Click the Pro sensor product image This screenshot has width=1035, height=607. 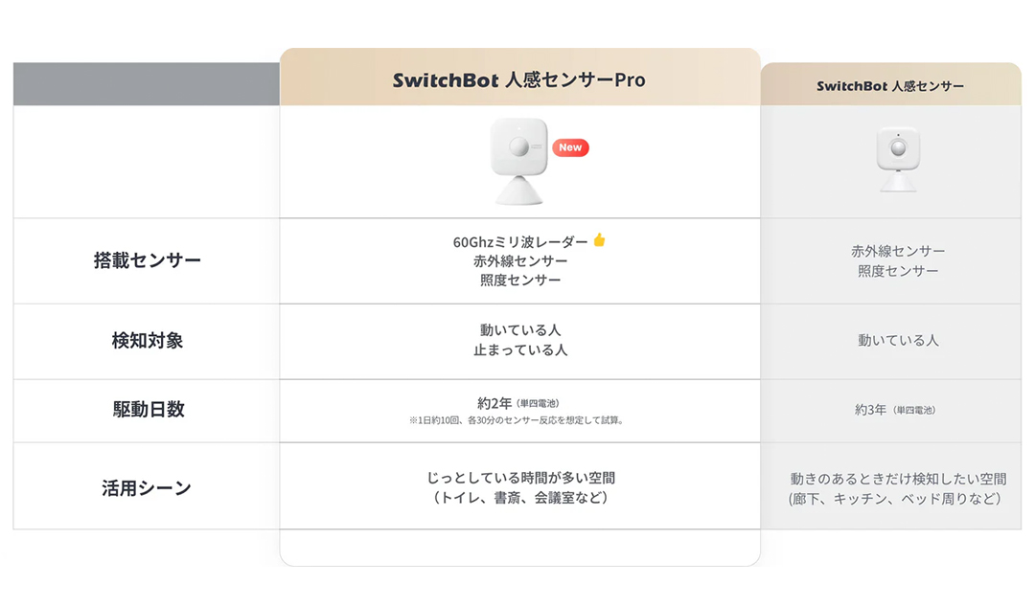click(518, 160)
